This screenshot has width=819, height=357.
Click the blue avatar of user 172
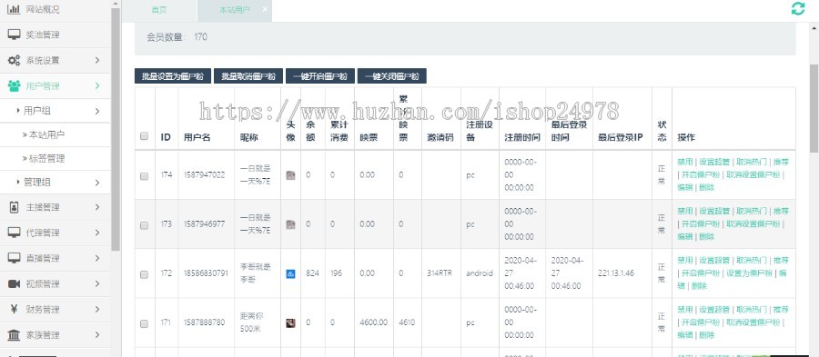290,273
